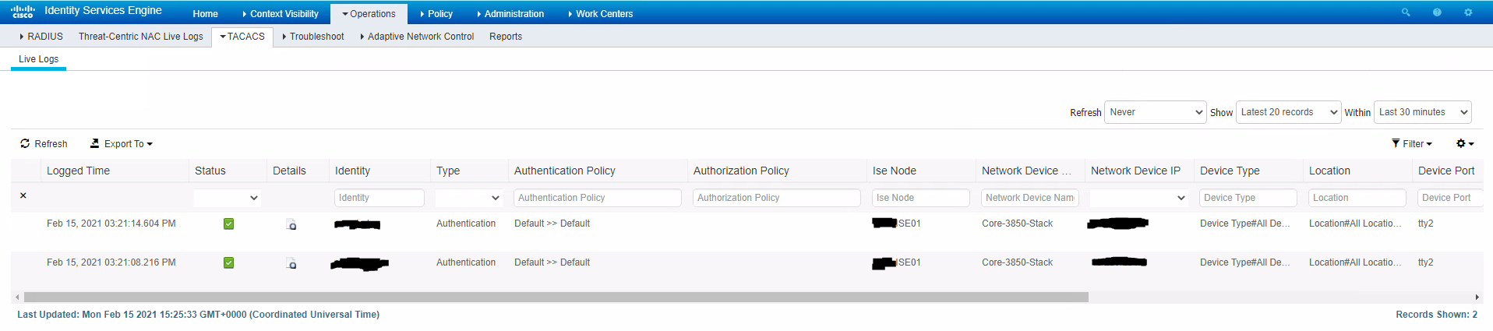
Task: Select the TACACS submenu tab
Action: 242,37
